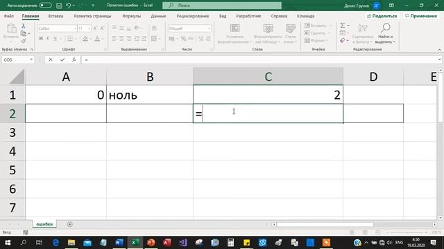Click the Format Painter brush icon
Image resolution: width=444 pixels, height=249 pixels.
[x=24, y=41]
